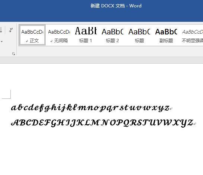
Task: Apply the 正文 style from the gallery
Action: coord(32,35)
